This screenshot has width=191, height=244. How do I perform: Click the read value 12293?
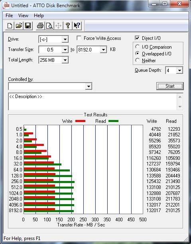coord(174,129)
